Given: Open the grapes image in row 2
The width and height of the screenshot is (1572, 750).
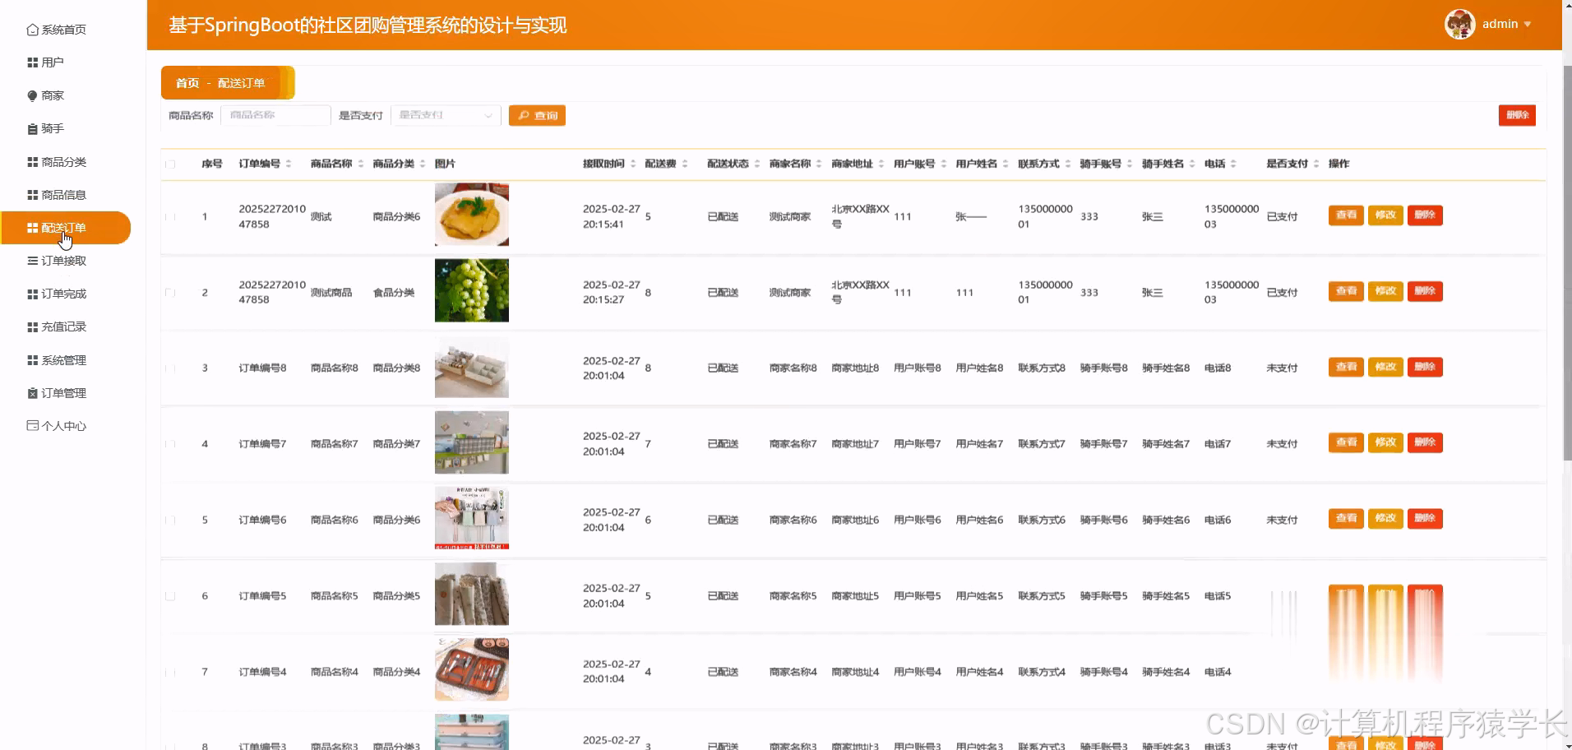Looking at the screenshot, I should pyautogui.click(x=472, y=290).
